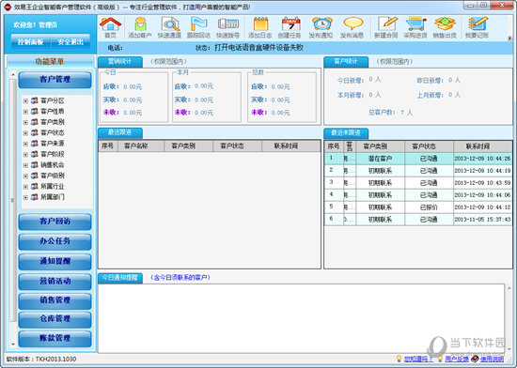517x368 pixels.
Task: Click the 安全退出 button
Action: click(70, 42)
